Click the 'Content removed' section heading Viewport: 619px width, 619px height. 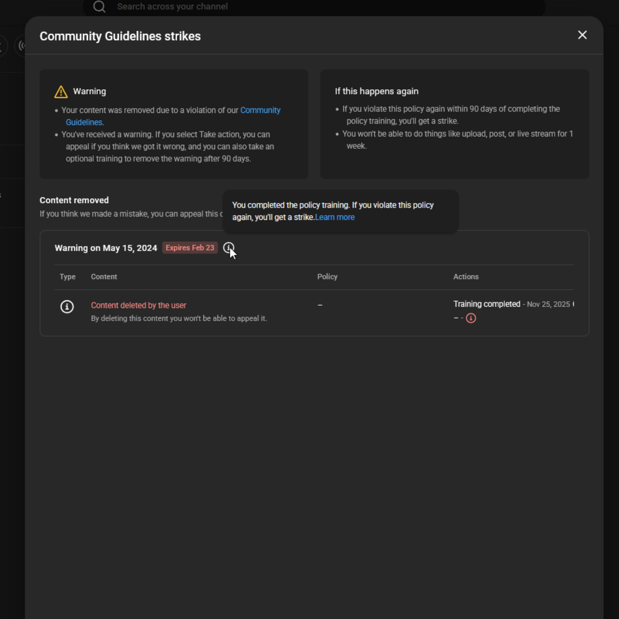click(74, 200)
